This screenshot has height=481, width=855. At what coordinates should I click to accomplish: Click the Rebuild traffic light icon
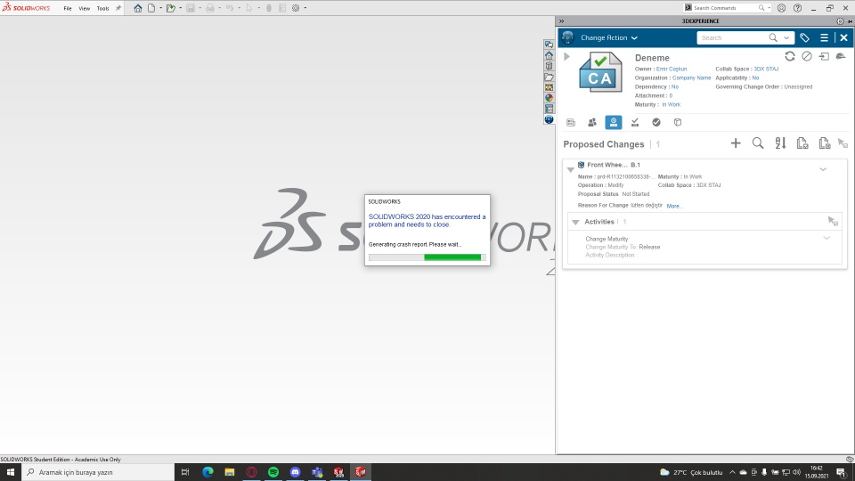tap(269, 8)
